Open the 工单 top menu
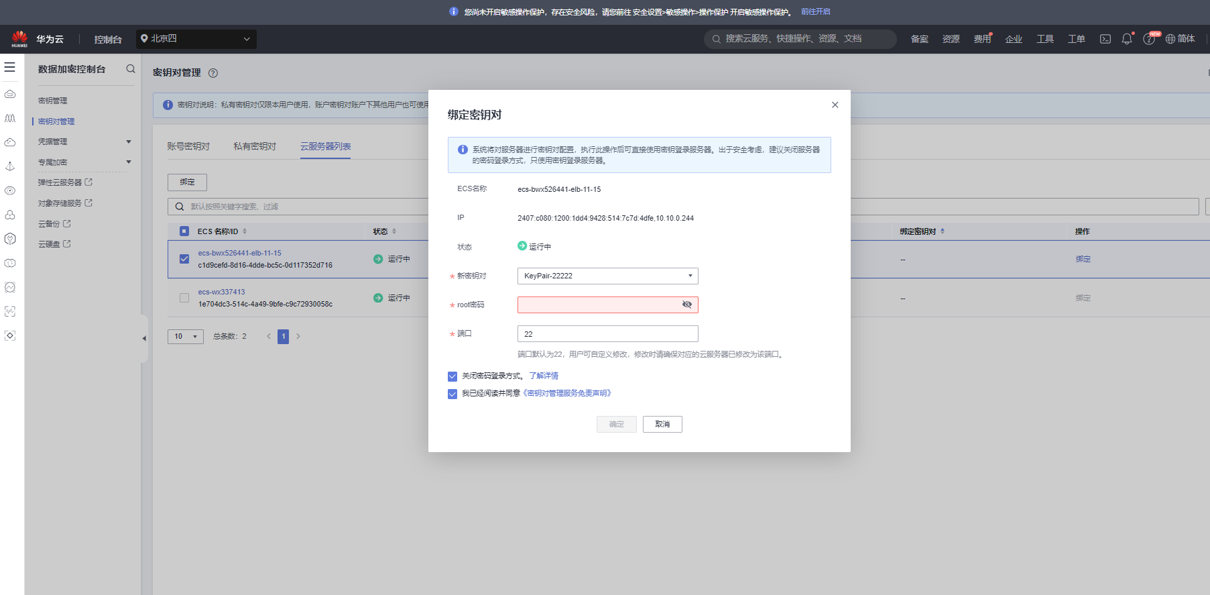The image size is (1210, 595). (x=1077, y=39)
